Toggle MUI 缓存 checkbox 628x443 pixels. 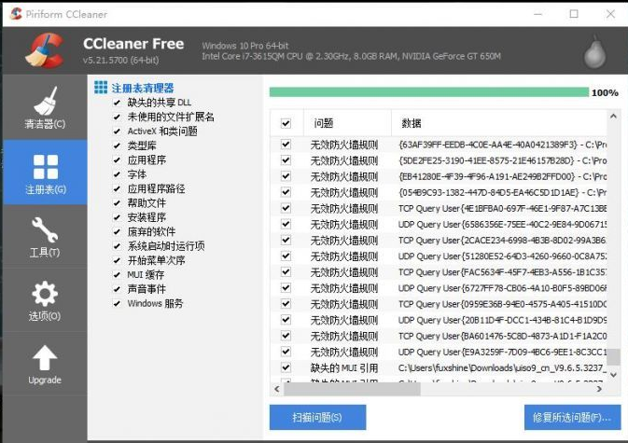117,275
